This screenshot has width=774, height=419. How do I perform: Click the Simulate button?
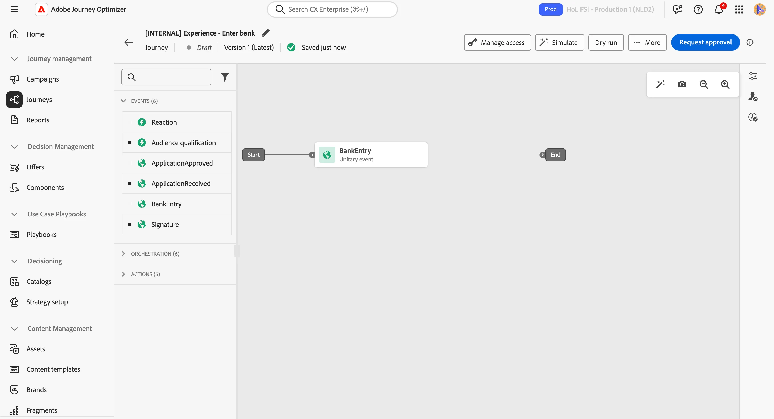tap(560, 42)
